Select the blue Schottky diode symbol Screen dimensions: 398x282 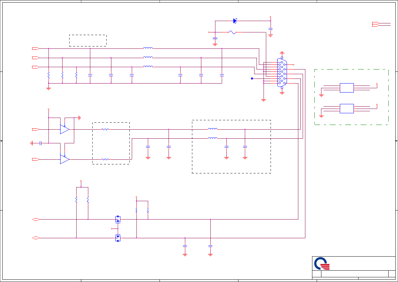tap(235, 21)
